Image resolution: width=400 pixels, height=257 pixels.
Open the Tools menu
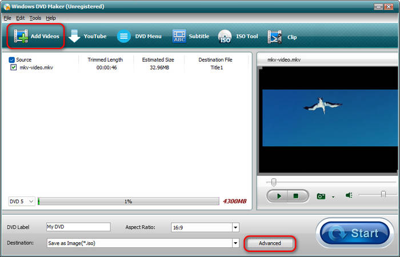[35, 18]
